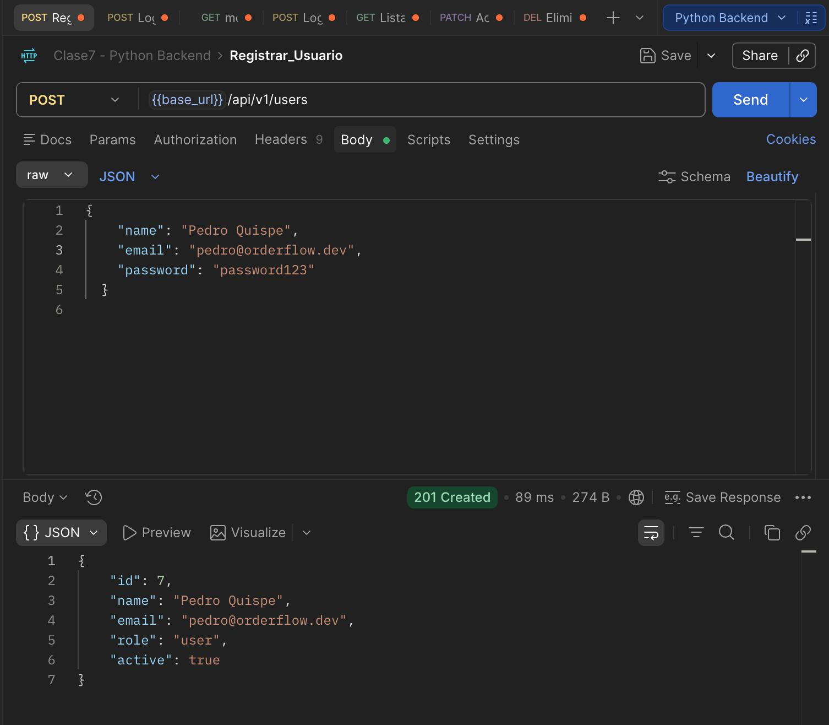Open the response history clock icon

pyautogui.click(x=94, y=497)
